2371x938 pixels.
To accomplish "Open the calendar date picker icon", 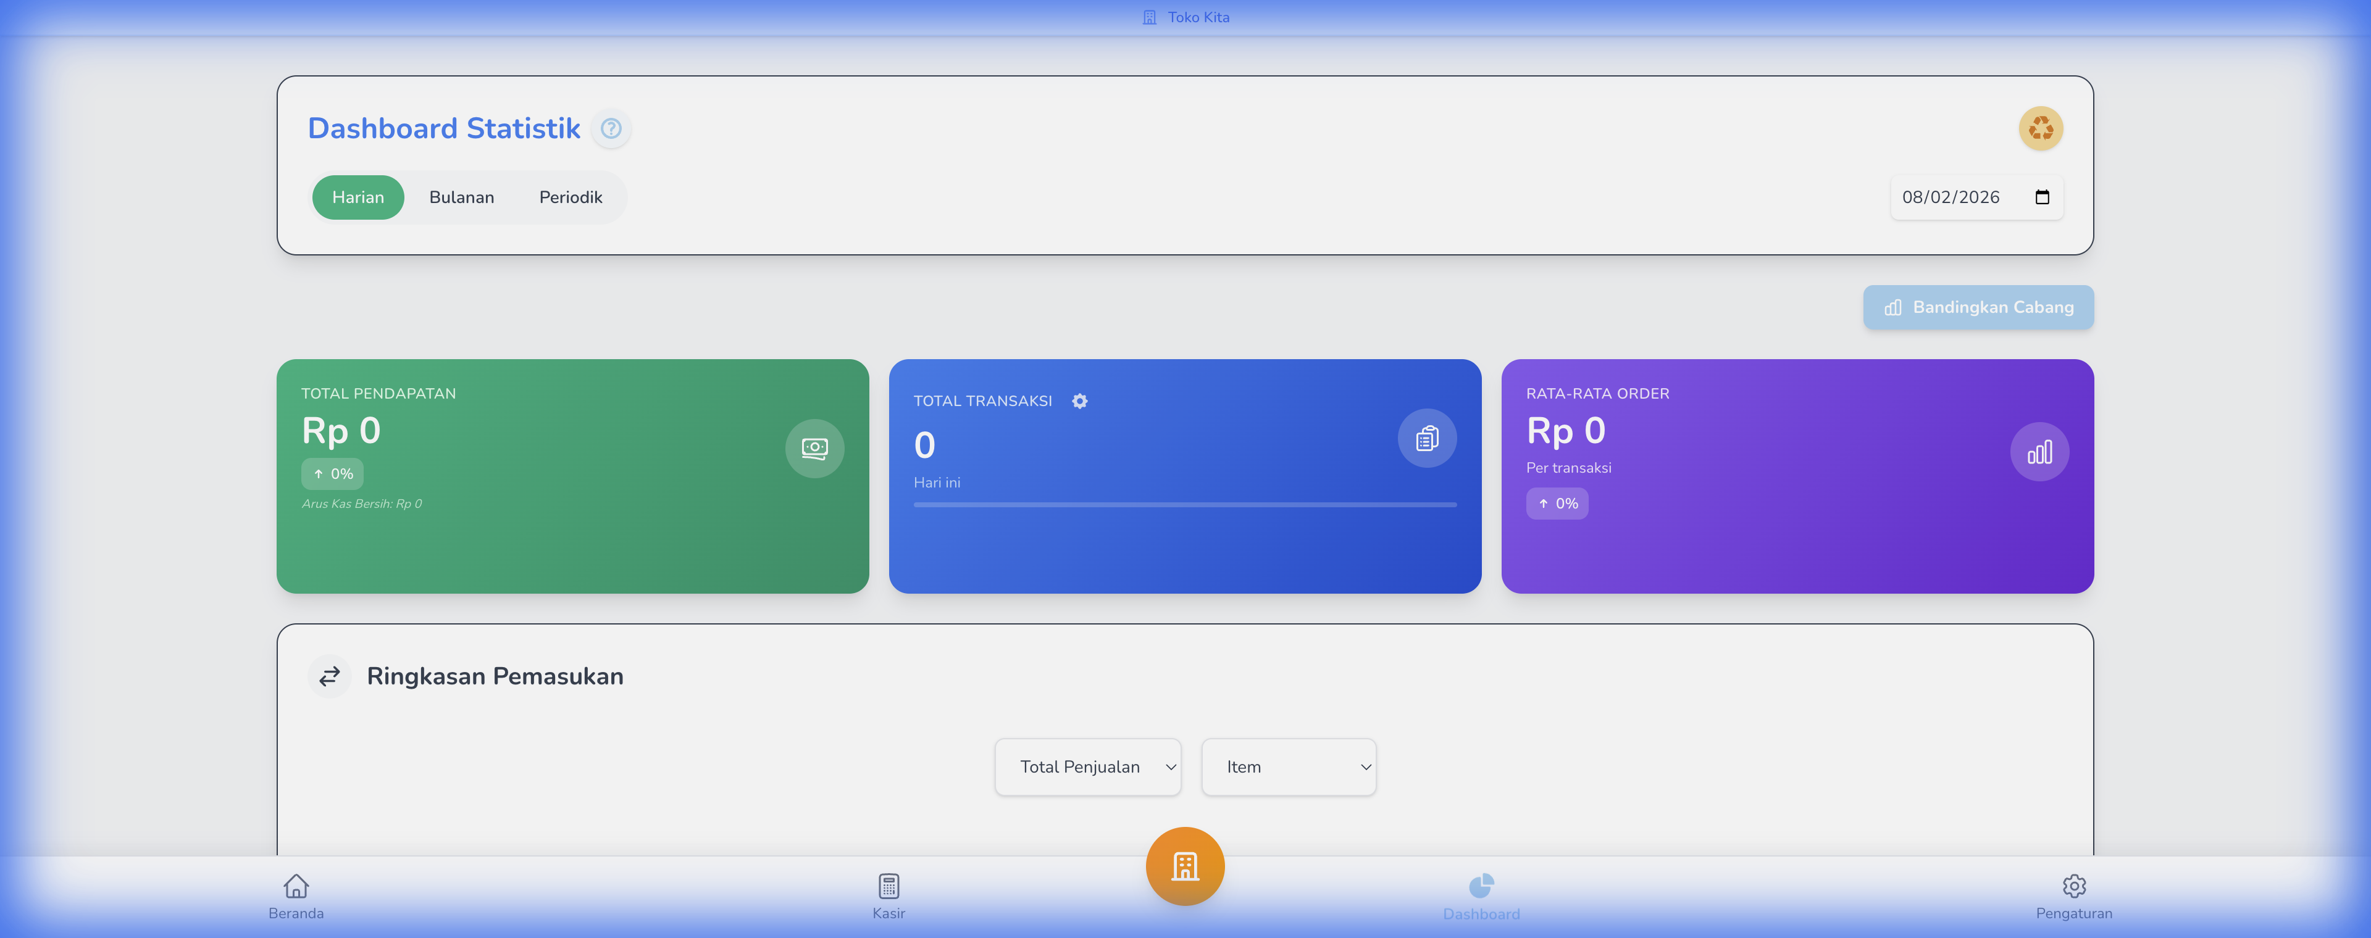I will click(2041, 197).
